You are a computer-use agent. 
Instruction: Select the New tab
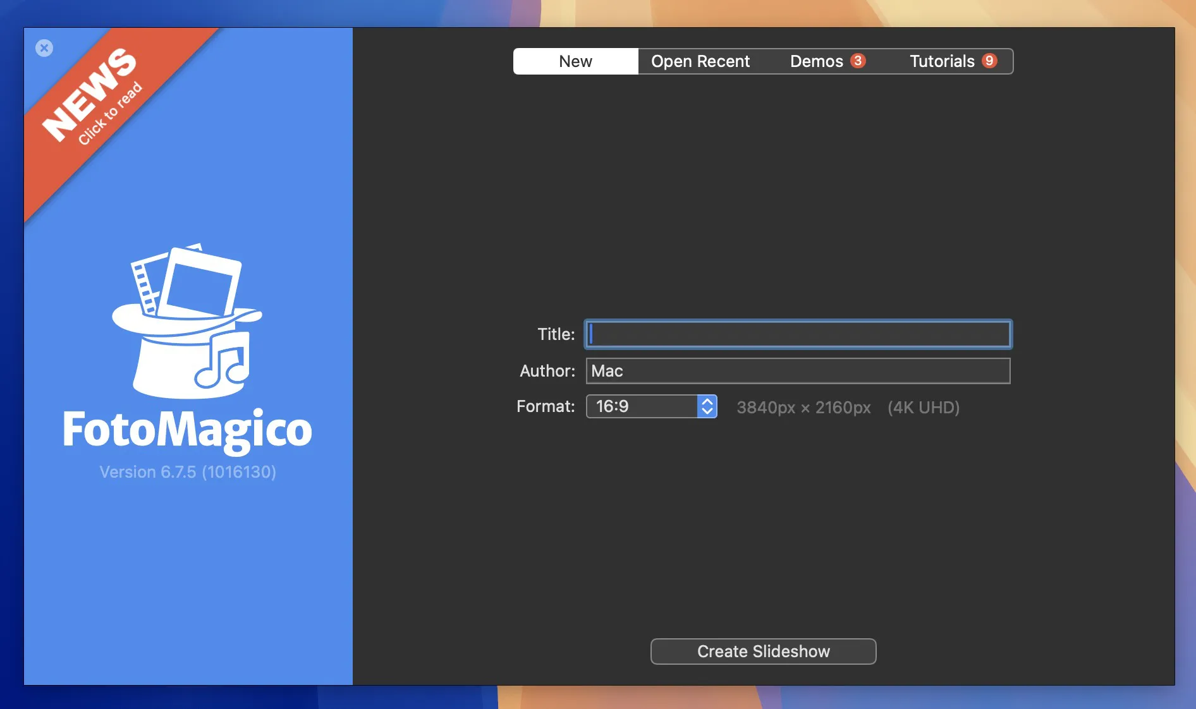pyautogui.click(x=575, y=61)
